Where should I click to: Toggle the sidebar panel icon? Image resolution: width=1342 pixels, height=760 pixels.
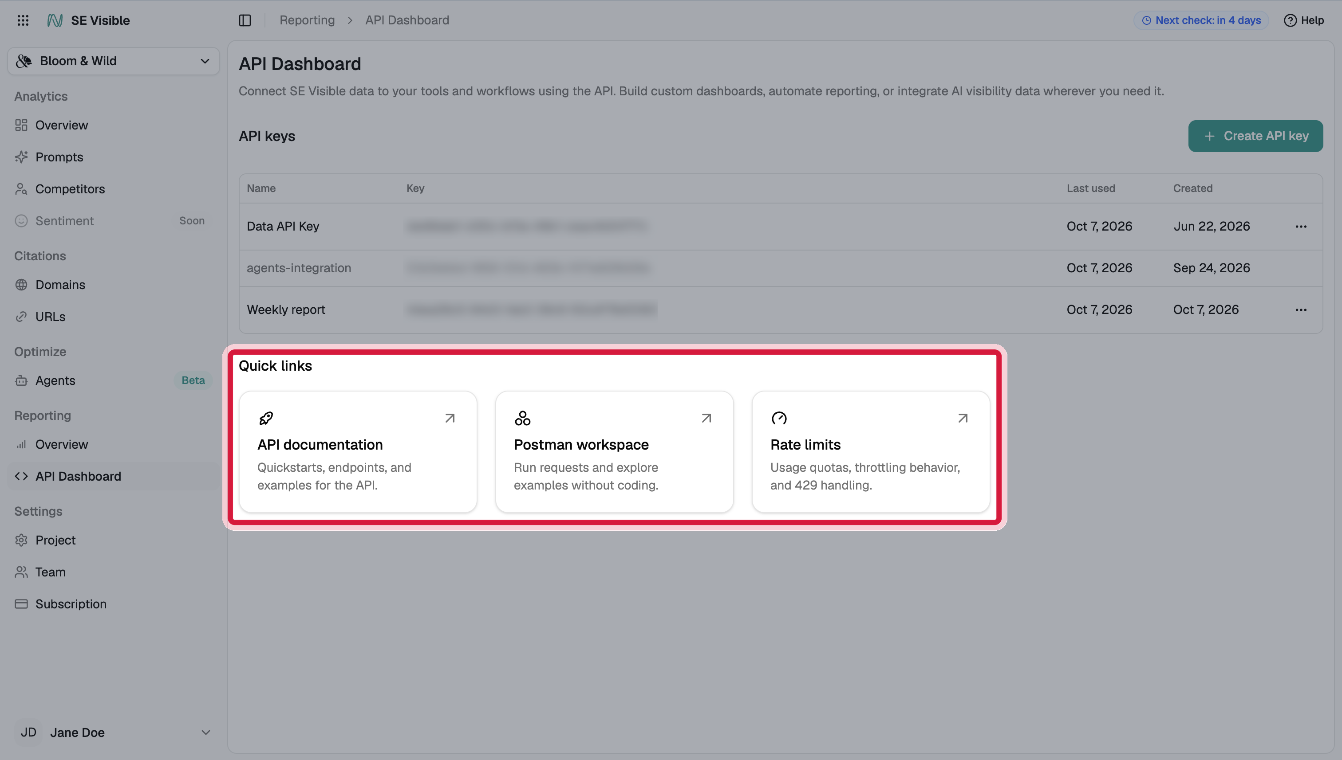[245, 20]
